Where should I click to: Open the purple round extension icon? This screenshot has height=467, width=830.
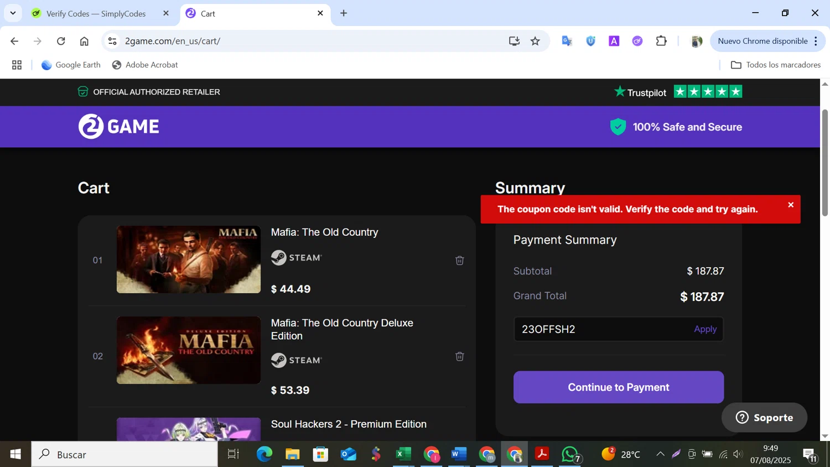(x=637, y=41)
